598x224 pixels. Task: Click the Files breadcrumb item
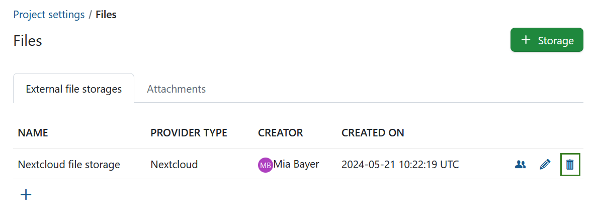pyautogui.click(x=106, y=15)
